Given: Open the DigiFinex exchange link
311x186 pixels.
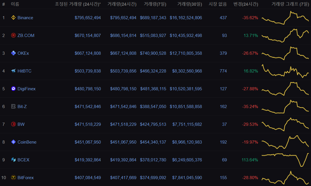Looking at the screenshot, I should tap(26, 89).
